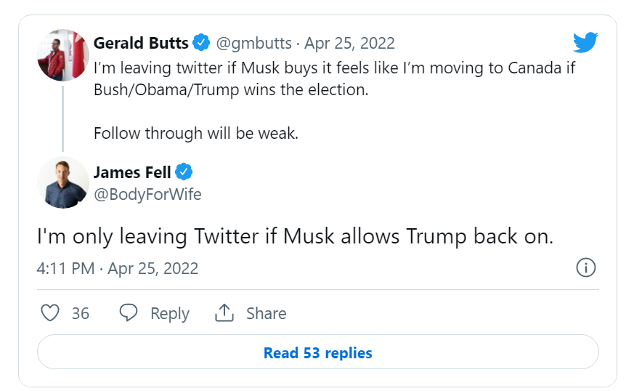Click the Read 53 replies button
This screenshot has height=391, width=626.
[x=317, y=353]
